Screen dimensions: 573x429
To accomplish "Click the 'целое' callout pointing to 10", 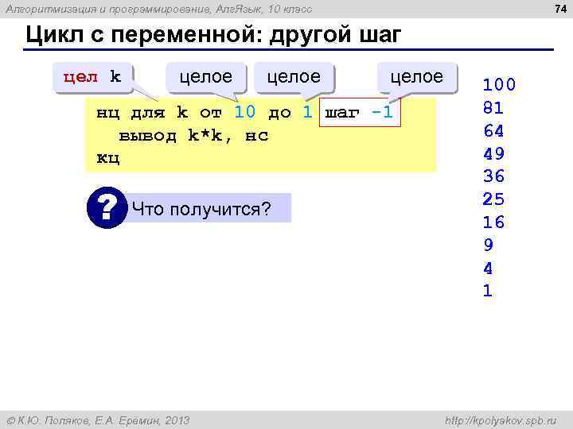I will 206,77.
